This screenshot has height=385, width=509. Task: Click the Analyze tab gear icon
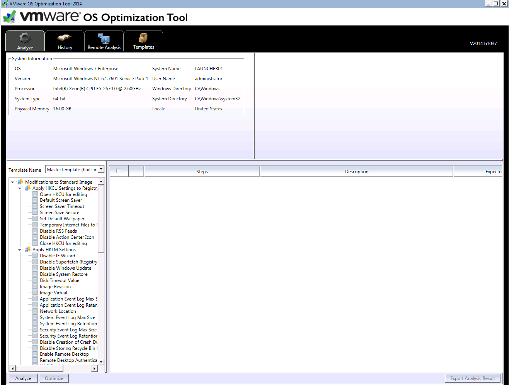click(x=25, y=37)
